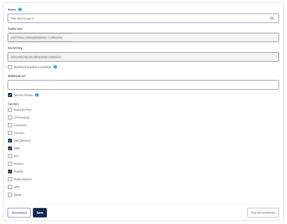Viewport: 287px width, 224px height.
Task: Click the Save button
Action: 40,213
